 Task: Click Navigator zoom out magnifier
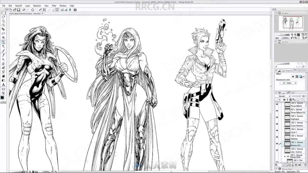(292, 35)
